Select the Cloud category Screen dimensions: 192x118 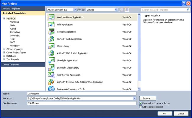tap(13, 29)
